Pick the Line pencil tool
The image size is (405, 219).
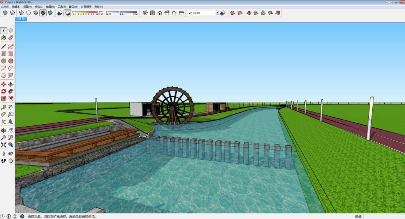pos(4,47)
